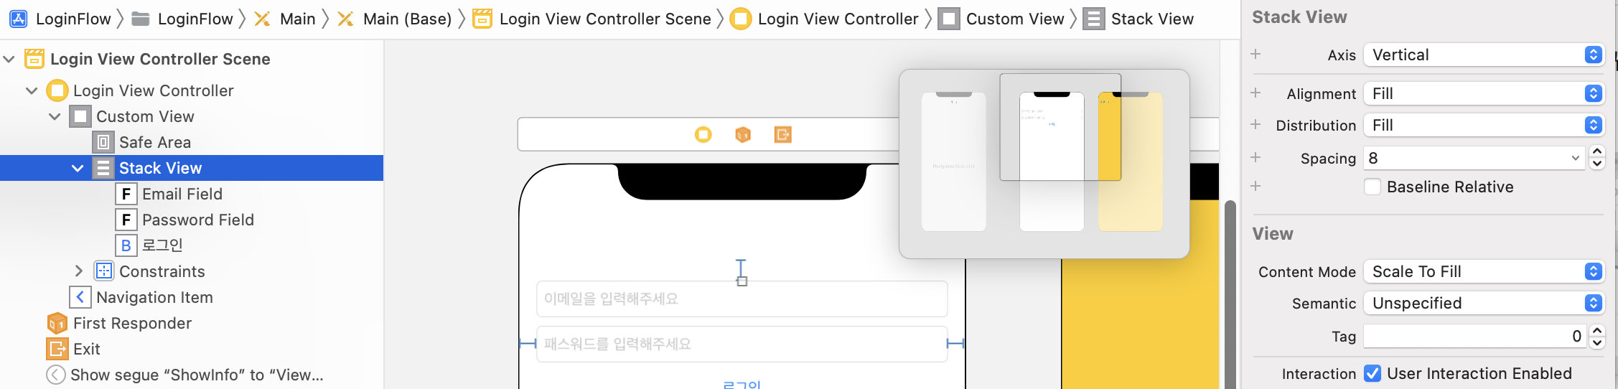This screenshot has height=389, width=1618.
Task: Enable the Baseline Relative checkbox
Action: [1373, 187]
